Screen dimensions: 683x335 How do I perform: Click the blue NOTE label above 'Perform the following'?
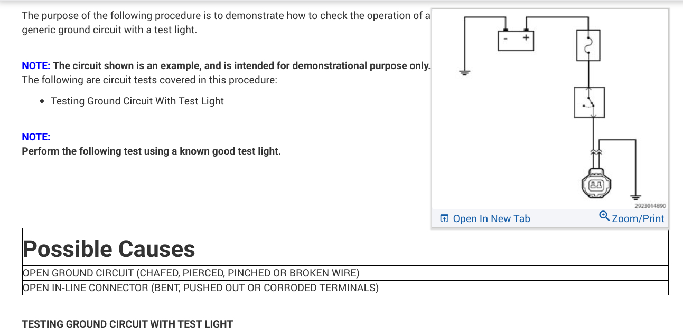[36, 137]
